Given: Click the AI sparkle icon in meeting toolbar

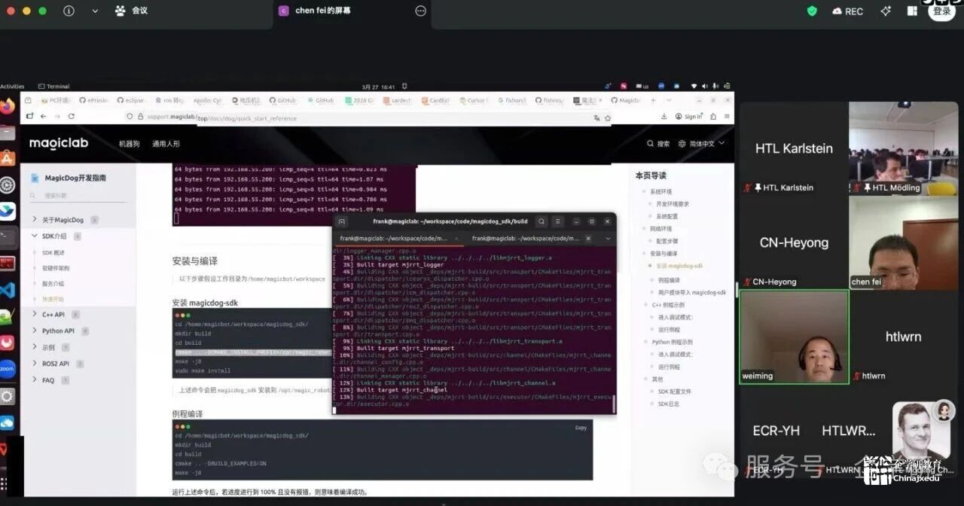Looking at the screenshot, I should [886, 11].
